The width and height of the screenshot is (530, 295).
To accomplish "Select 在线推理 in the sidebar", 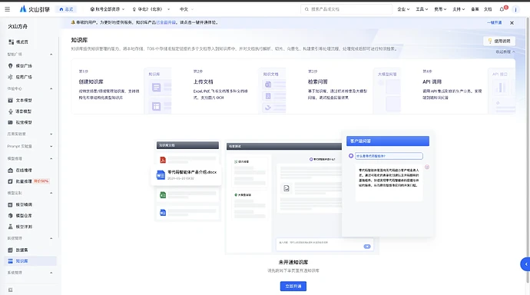I will (20, 170).
